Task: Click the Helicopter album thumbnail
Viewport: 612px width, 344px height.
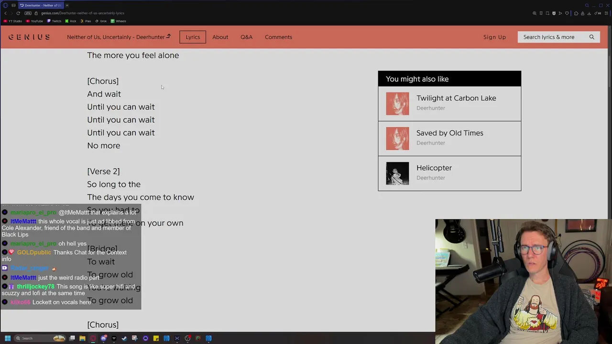Action: pos(397,173)
